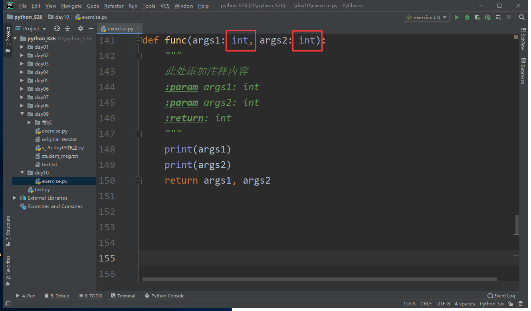Collapse all in the Project panel
The width and height of the screenshot is (531, 311).
[67, 28]
